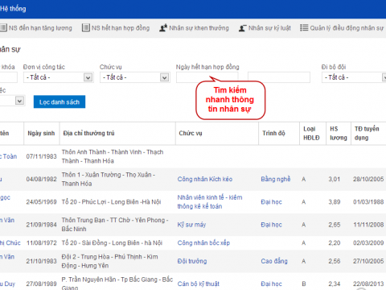Screen dimensions: 386x290
Task: Open Nhân viên kinh tế - kiểm thống kê link
Action: click(x=210, y=201)
